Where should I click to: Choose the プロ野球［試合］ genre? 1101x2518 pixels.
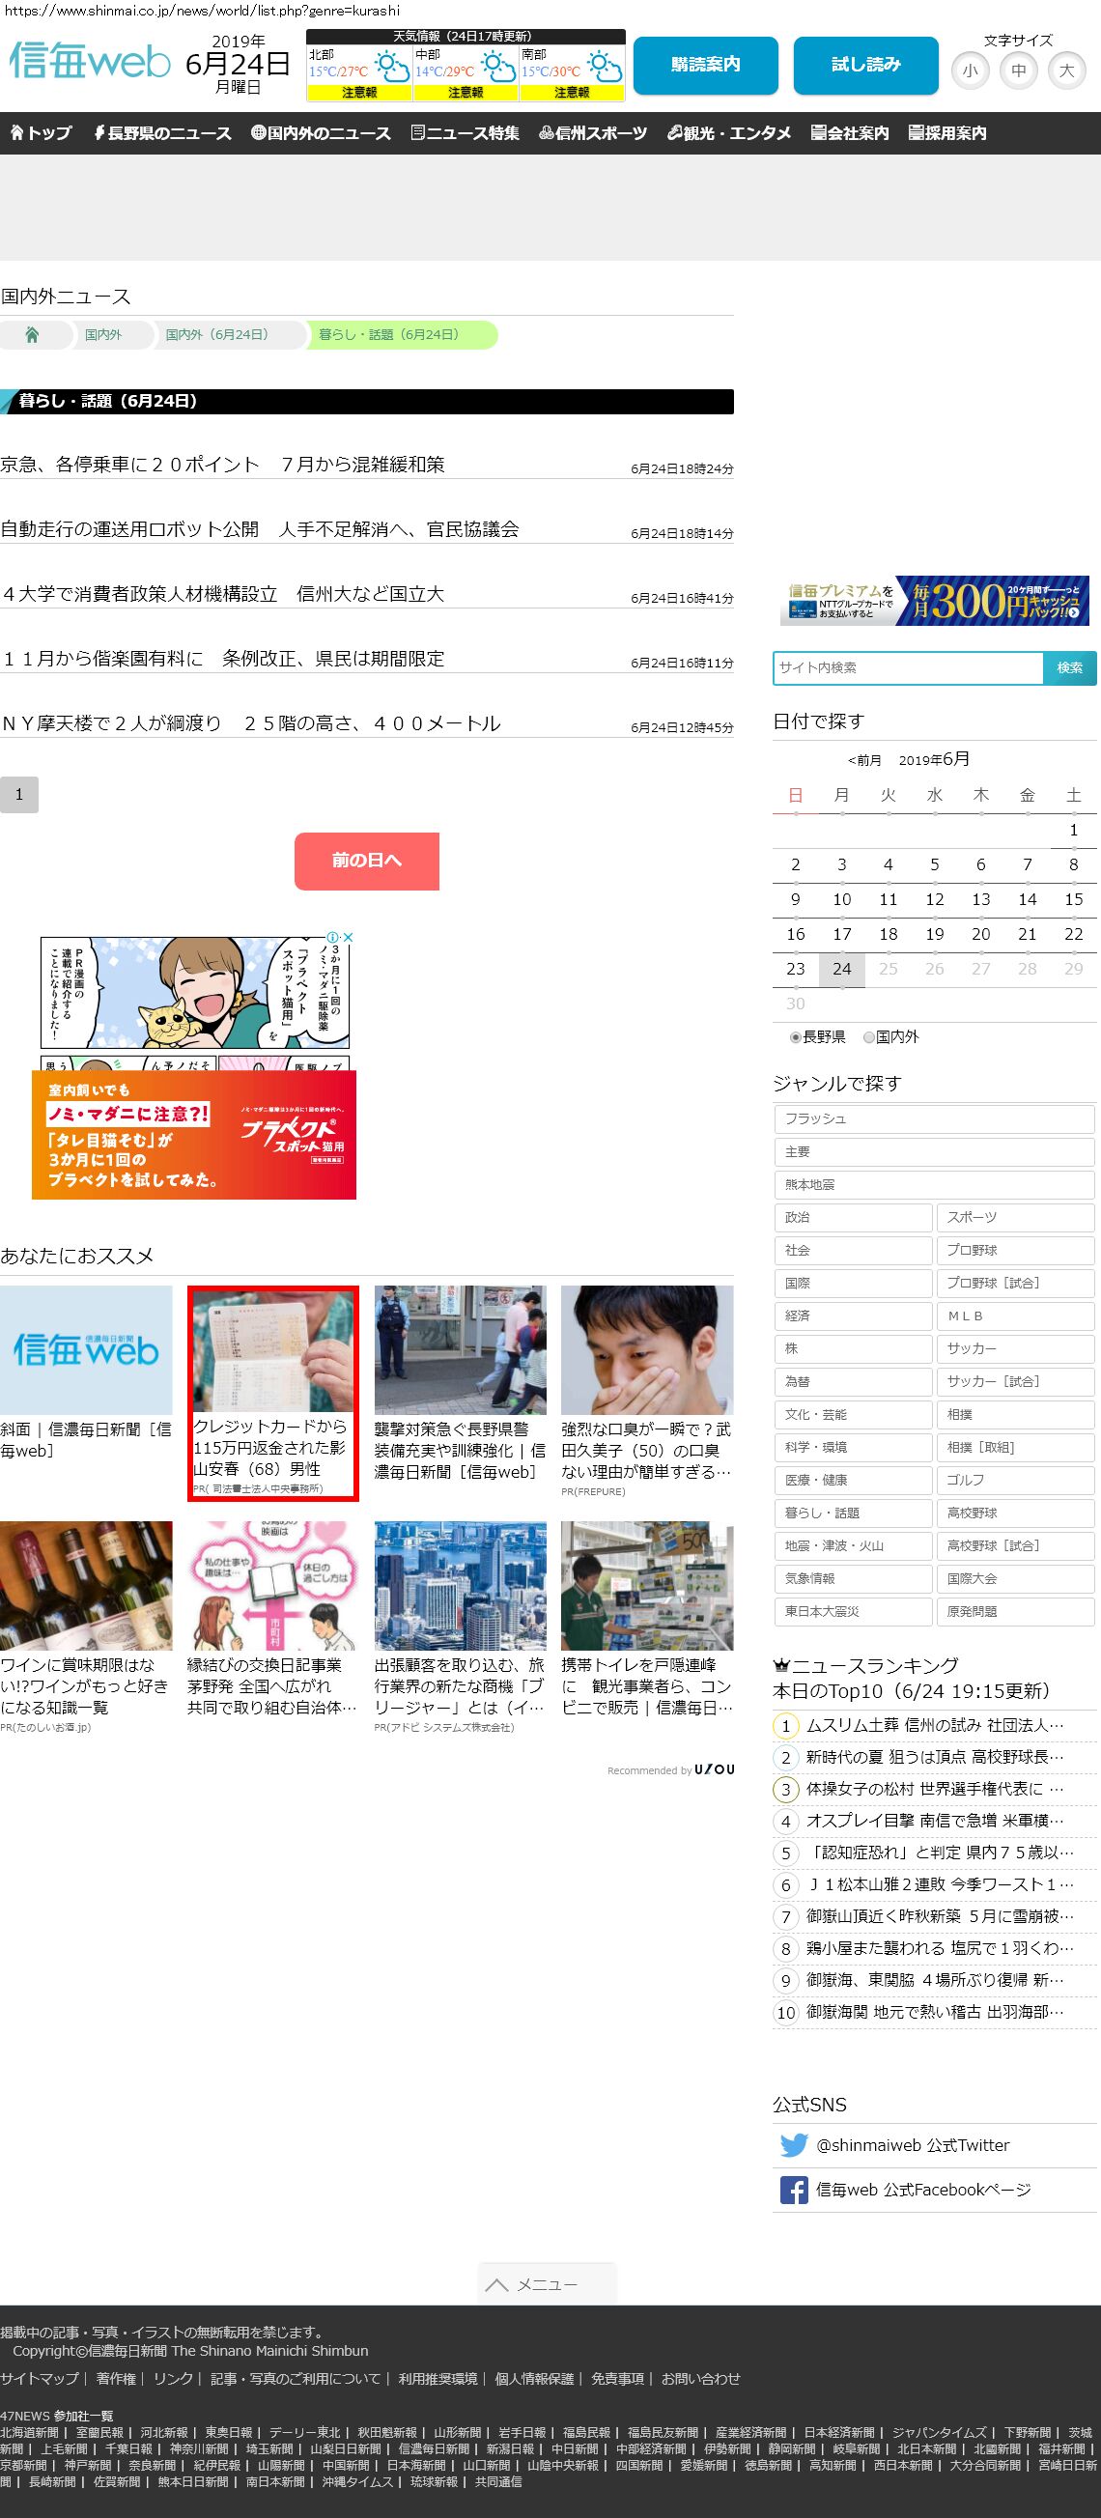[x=1015, y=1284]
